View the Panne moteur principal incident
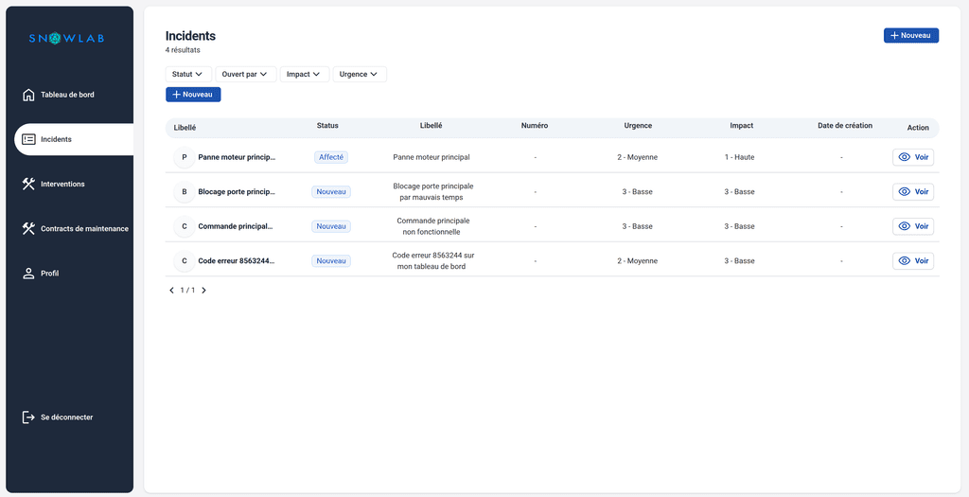The width and height of the screenshot is (969, 497). click(913, 158)
